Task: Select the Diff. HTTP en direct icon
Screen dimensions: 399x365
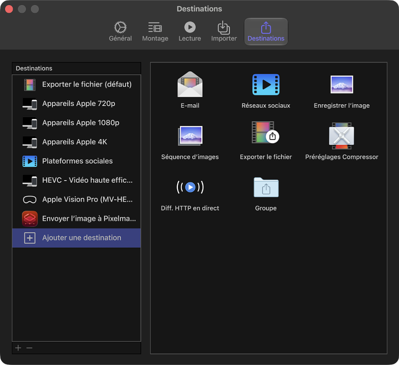Action: [x=190, y=187]
